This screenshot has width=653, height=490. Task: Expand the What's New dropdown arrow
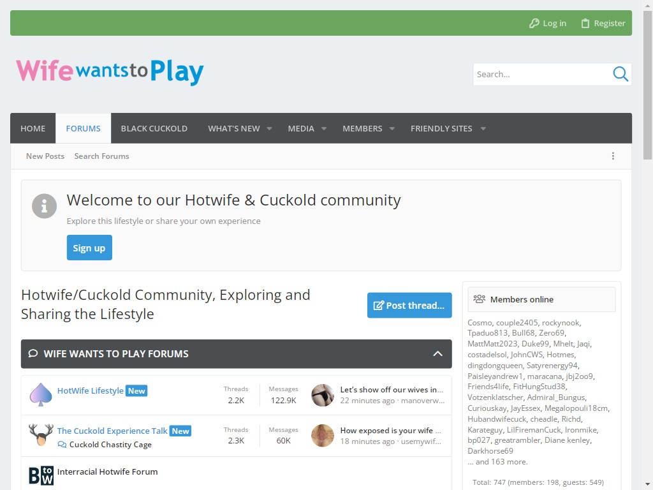point(270,128)
